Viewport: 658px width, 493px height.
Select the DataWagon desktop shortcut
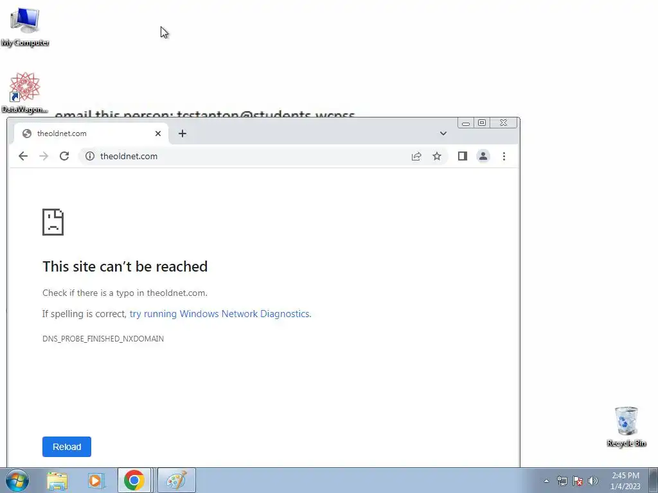tap(25, 92)
